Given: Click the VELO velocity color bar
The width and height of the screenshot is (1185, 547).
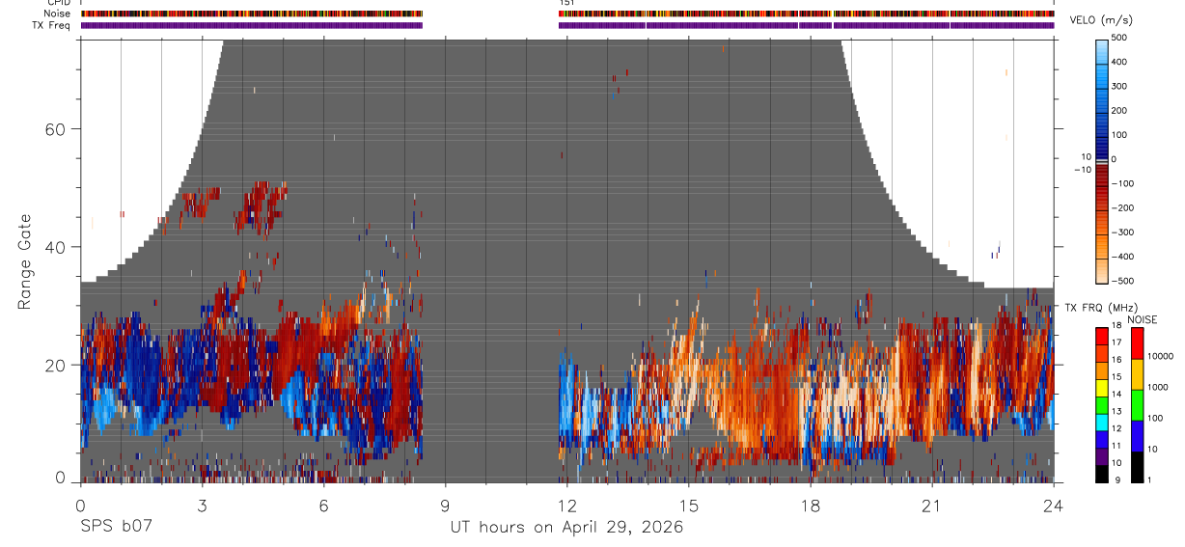Looking at the screenshot, I should (1102, 160).
